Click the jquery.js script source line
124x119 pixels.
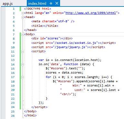pos(68,47)
